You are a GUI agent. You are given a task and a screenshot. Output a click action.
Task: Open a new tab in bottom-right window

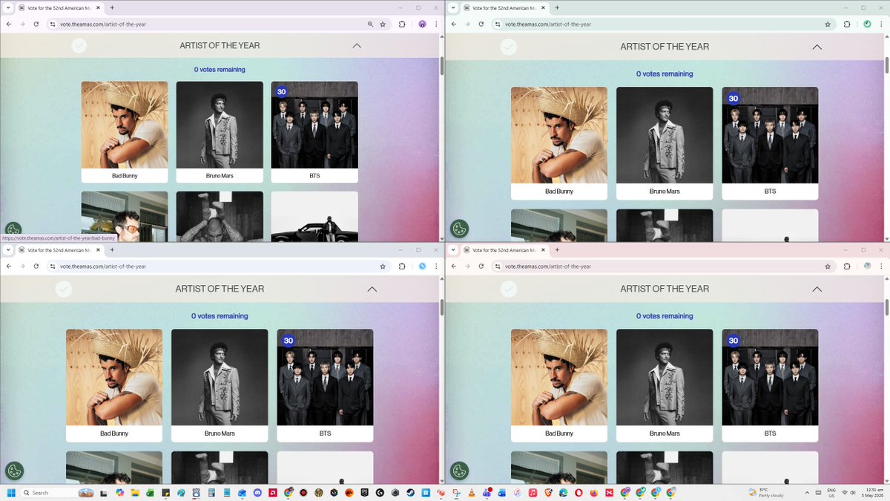pos(557,249)
